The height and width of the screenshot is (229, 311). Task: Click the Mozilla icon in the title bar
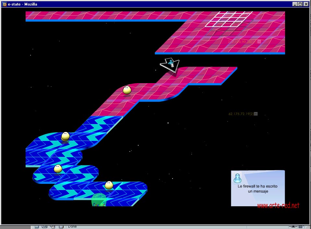pyautogui.click(x=5, y=4)
